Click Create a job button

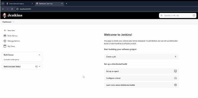pos(142,57)
